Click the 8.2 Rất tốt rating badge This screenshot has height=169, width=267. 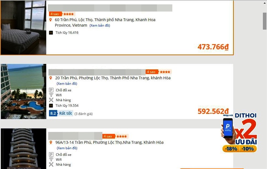pyautogui.click(x=61, y=113)
